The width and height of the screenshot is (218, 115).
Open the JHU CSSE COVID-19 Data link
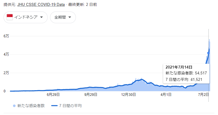pos(41,5)
